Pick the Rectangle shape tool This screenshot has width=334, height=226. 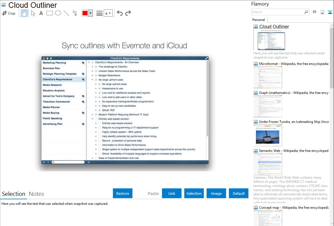tap(49, 13)
